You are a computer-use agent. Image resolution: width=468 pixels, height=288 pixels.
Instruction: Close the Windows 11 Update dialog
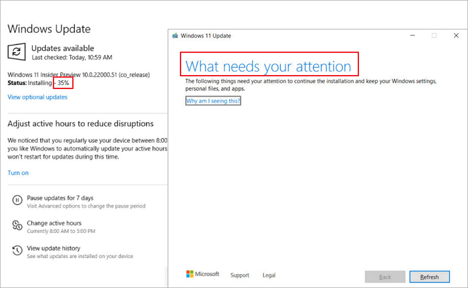[456, 35]
